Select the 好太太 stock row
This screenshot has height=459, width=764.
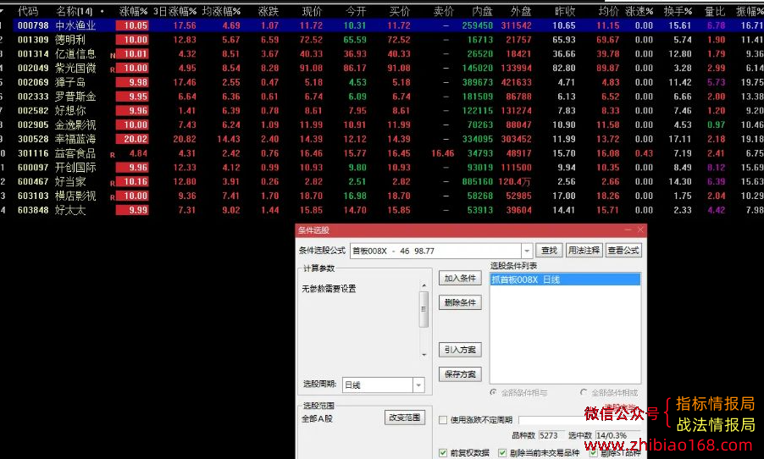(x=382, y=210)
